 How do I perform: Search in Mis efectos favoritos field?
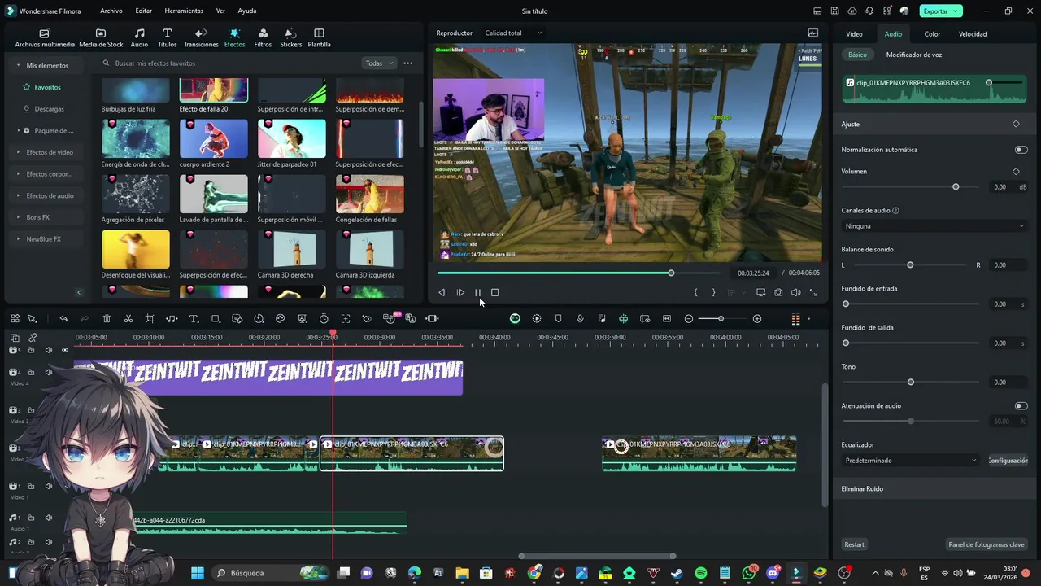coord(228,63)
